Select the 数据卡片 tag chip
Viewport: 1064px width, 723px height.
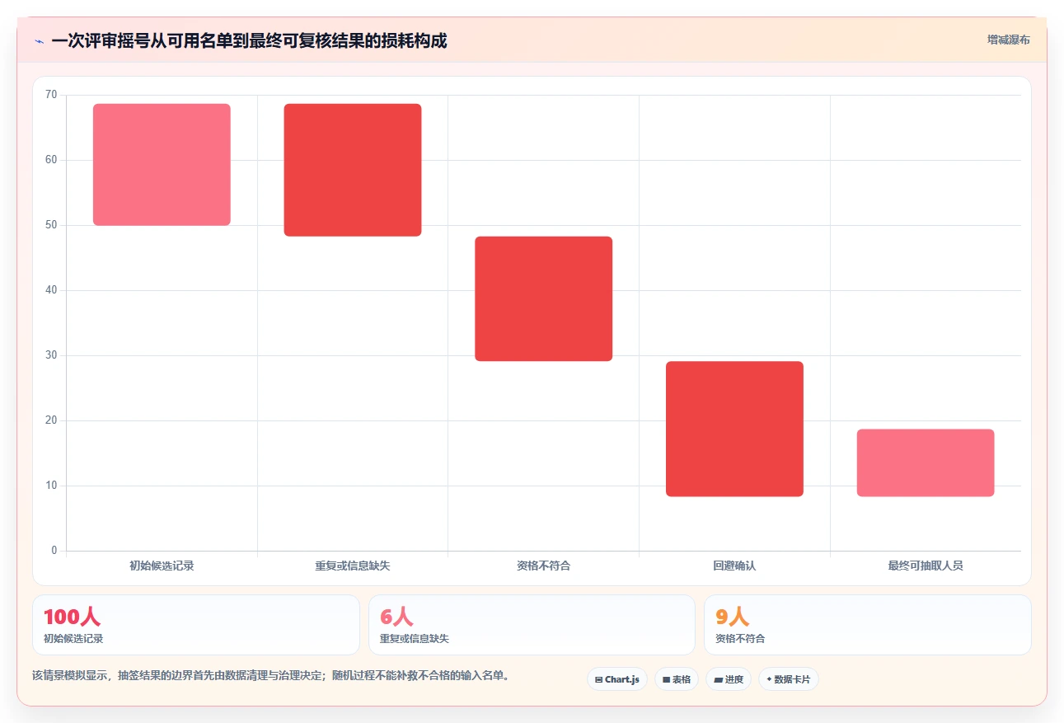click(x=789, y=679)
